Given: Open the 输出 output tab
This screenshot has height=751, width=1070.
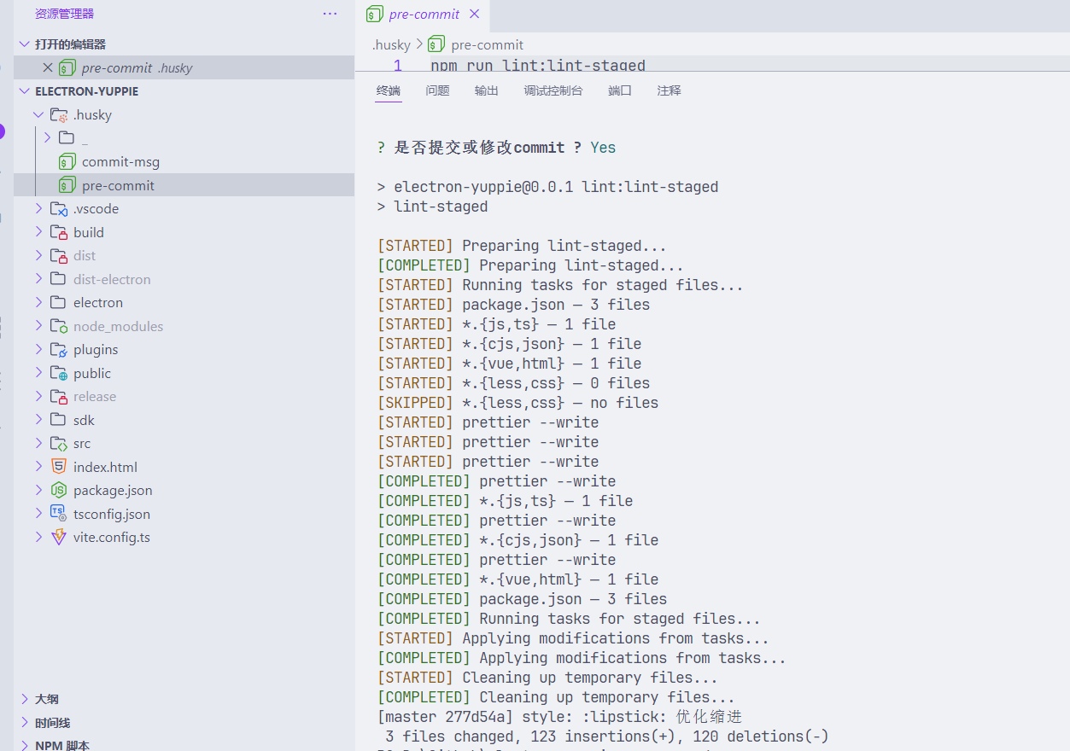Looking at the screenshot, I should click(486, 90).
